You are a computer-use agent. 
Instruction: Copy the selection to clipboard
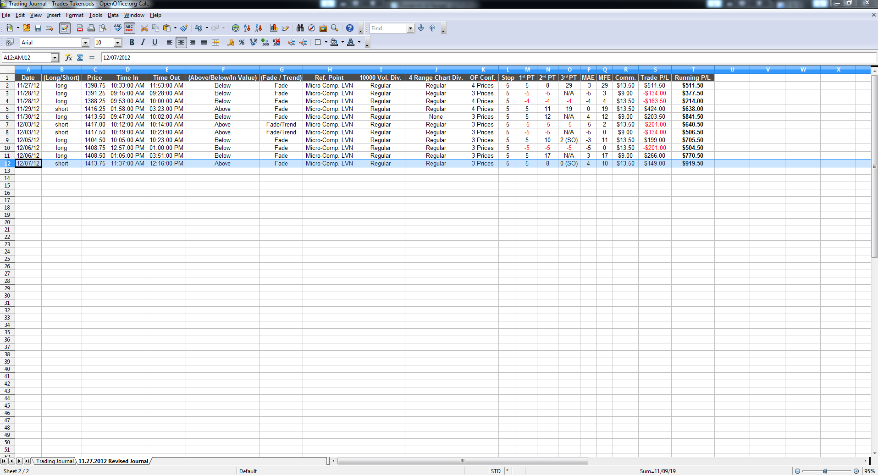point(156,28)
